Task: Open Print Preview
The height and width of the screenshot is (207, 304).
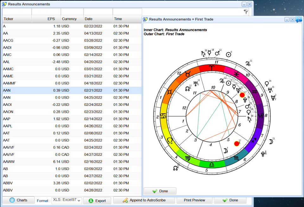Action: (194, 200)
